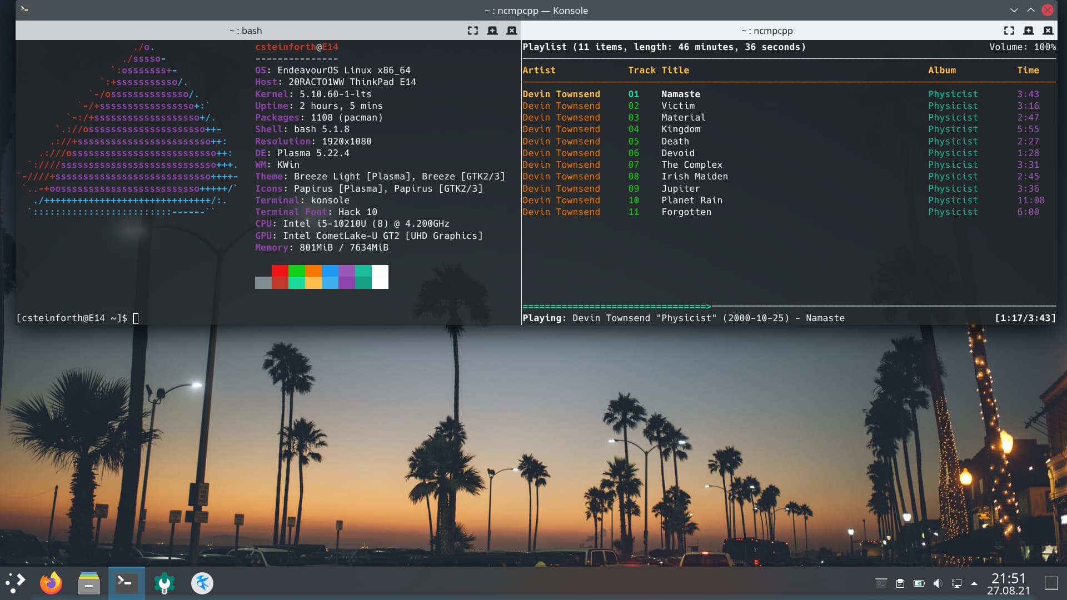This screenshot has width=1067, height=600.
Task: Click the Konsole window icon in title bar
Action: click(24, 9)
